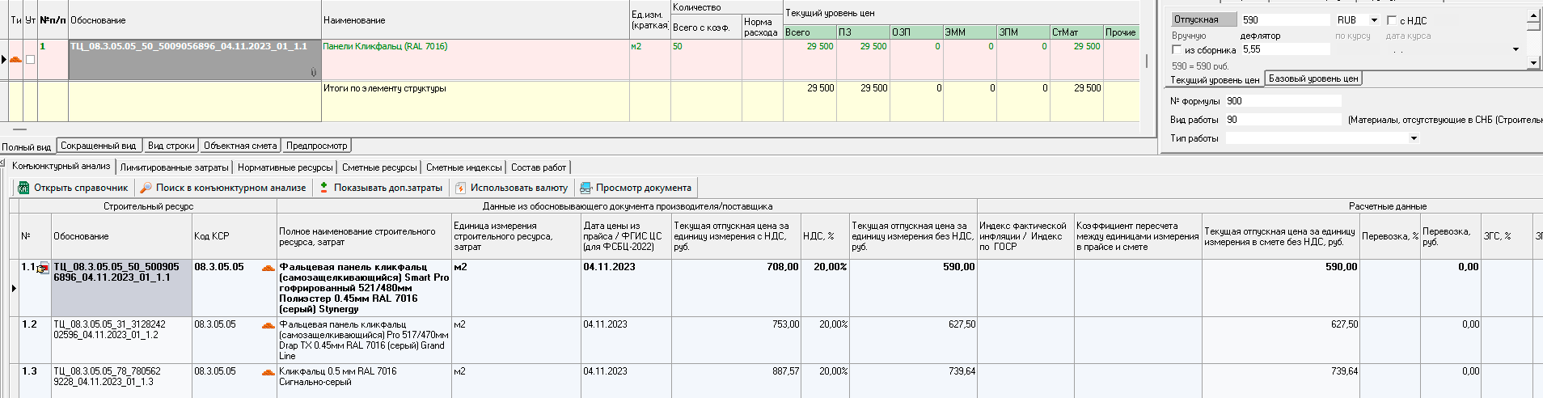This screenshot has height=398, width=1543.
Task: Click the book icon on Открыть справочник
Action: coord(23,188)
